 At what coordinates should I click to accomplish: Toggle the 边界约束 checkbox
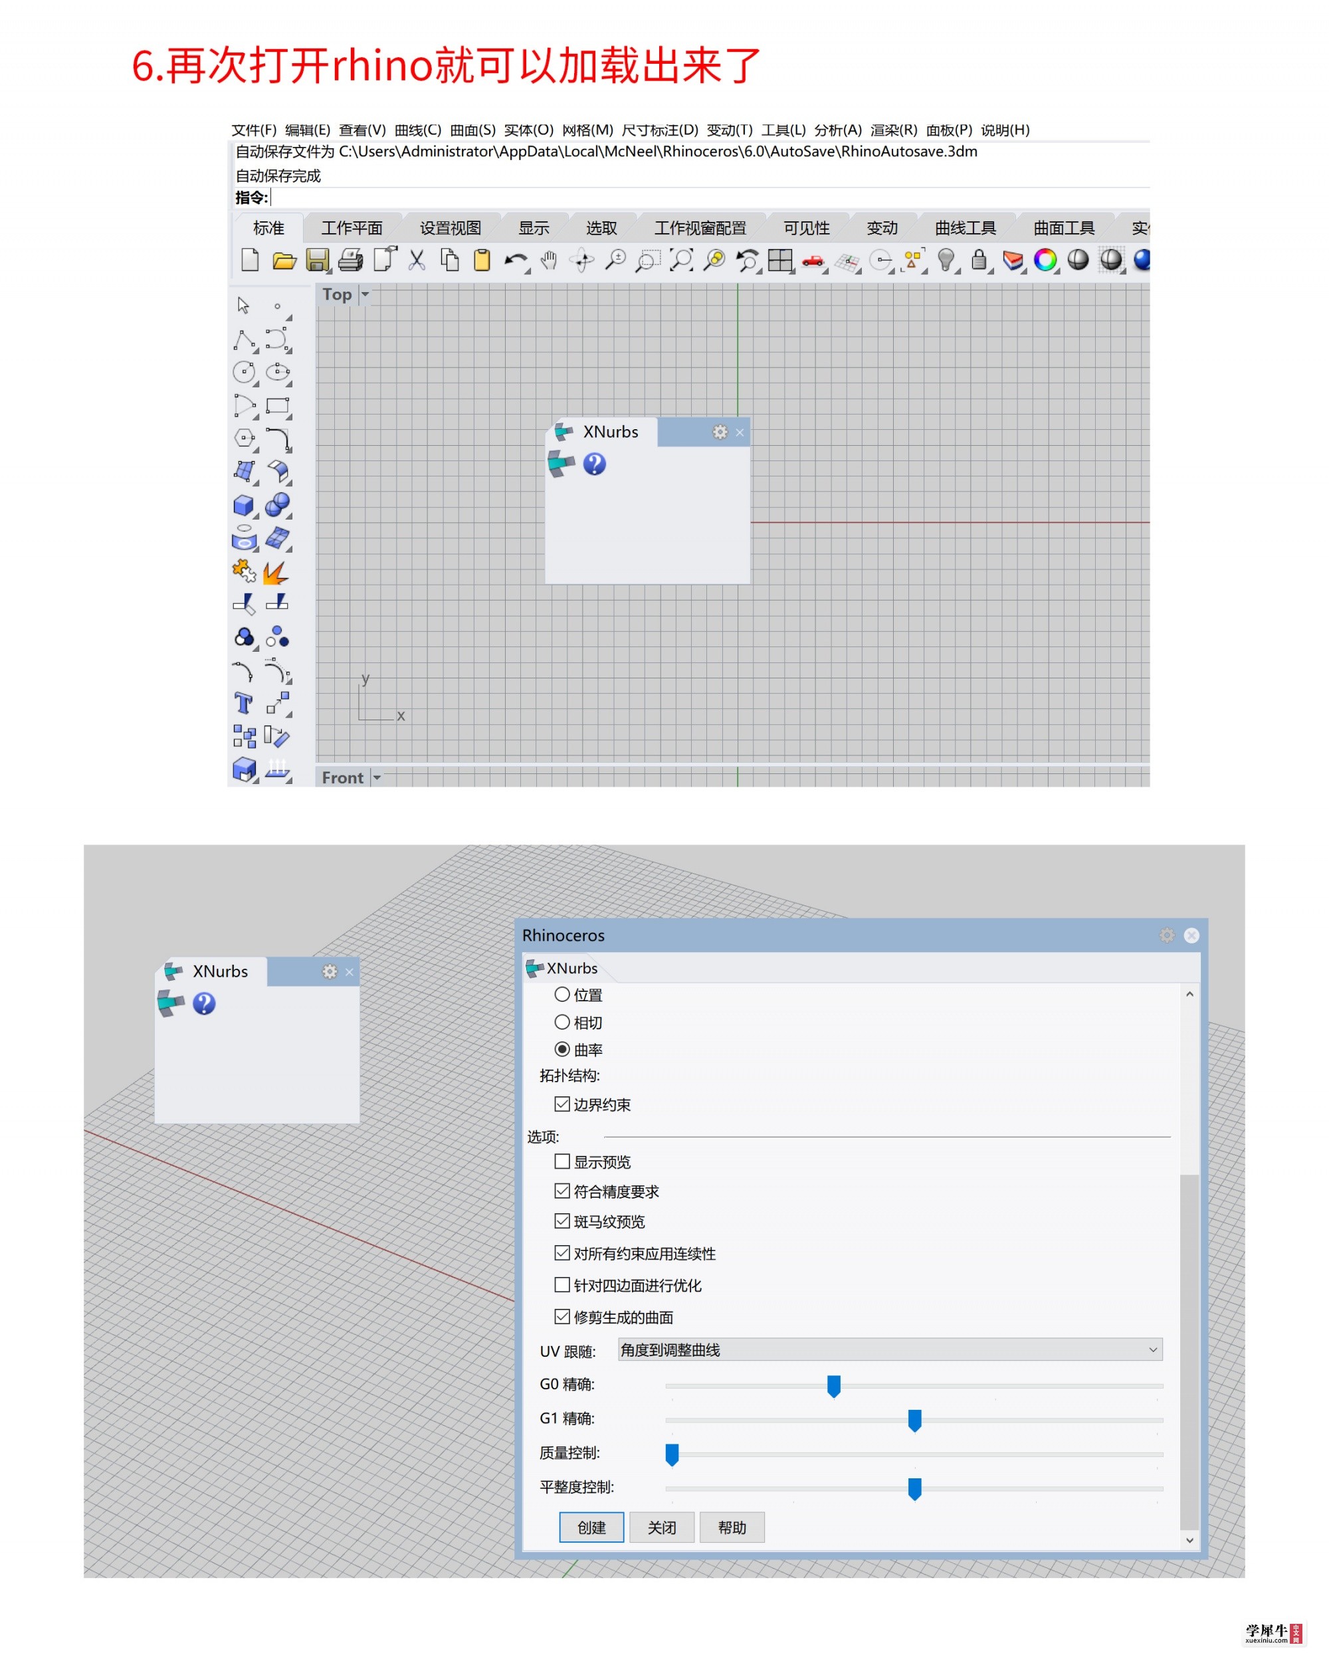tap(562, 1105)
